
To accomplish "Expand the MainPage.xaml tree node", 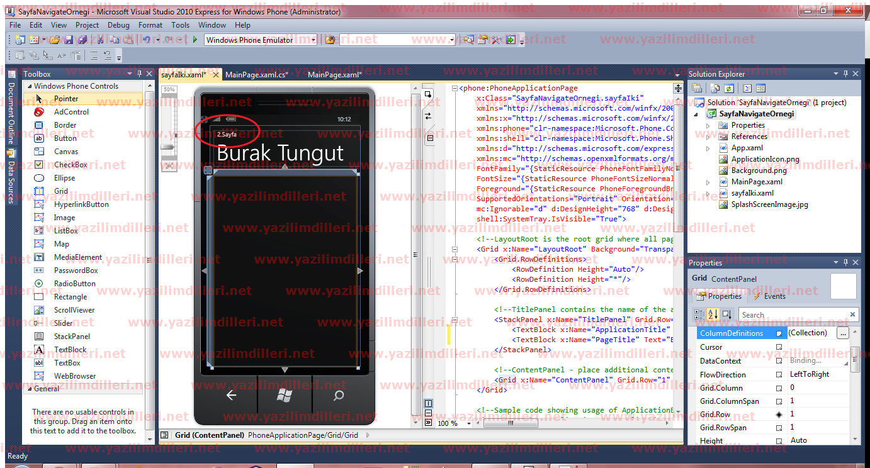I will 708,182.
